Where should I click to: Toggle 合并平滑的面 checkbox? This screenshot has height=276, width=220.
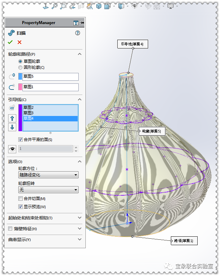(20, 140)
